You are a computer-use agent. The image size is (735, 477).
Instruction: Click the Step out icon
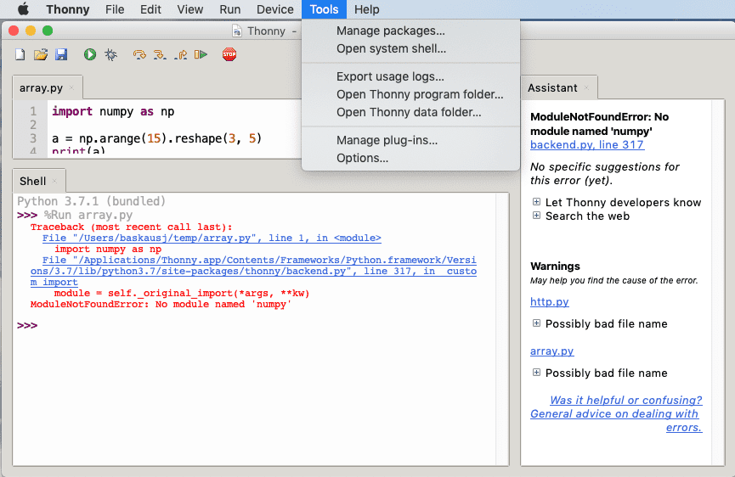tap(180, 55)
